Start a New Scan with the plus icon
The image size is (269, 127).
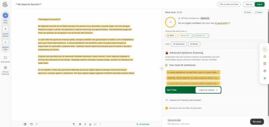pos(5,15)
